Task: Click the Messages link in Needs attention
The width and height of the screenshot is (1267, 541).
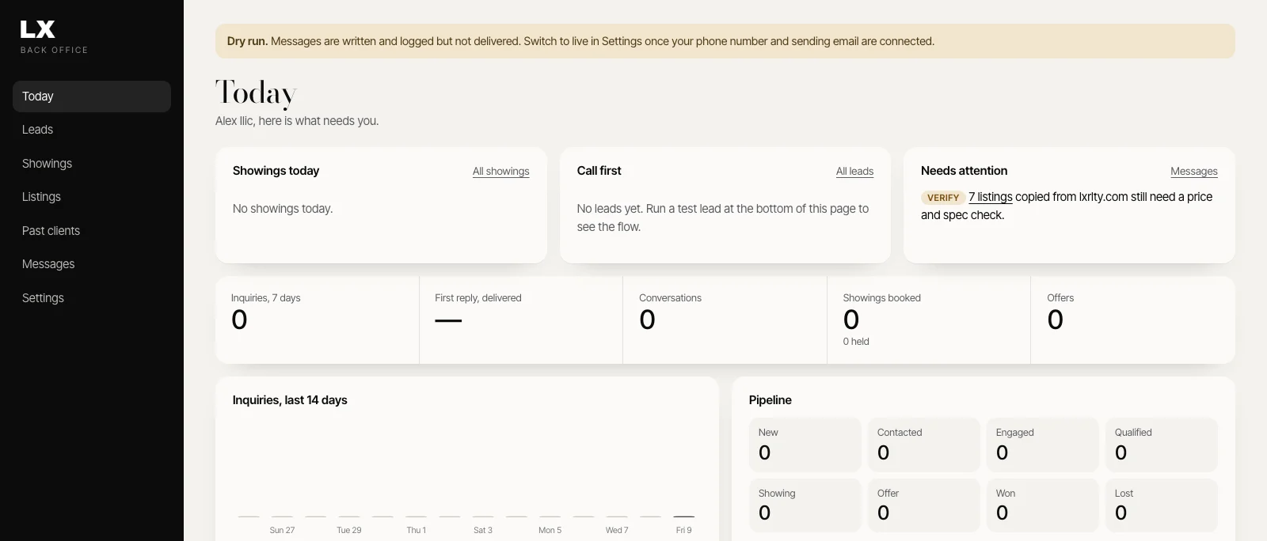Action: click(1193, 172)
